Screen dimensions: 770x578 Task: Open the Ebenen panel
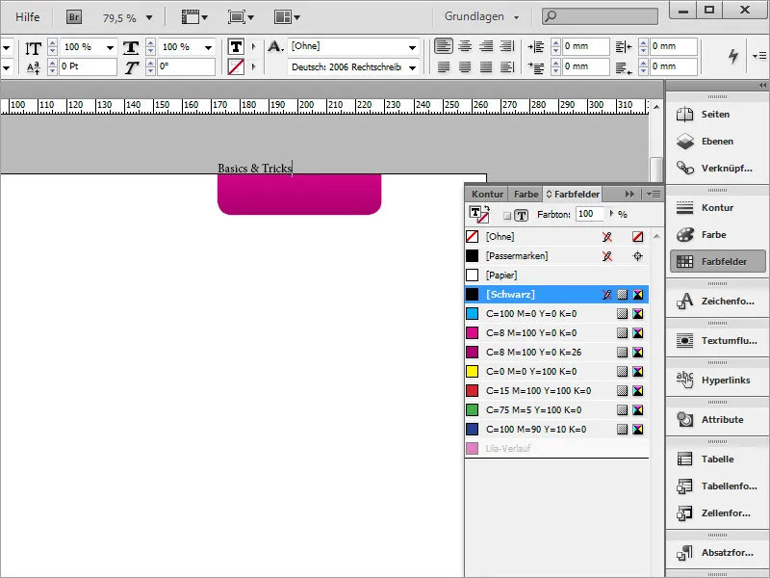[717, 142]
